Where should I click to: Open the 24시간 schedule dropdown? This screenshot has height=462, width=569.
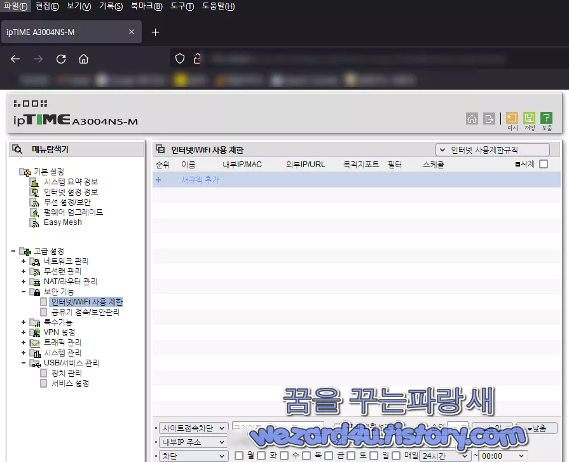[x=445, y=456]
